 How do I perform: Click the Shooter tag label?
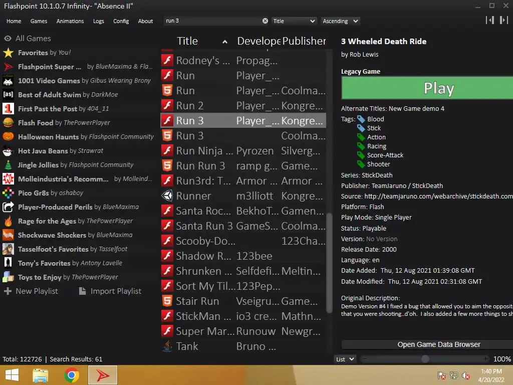[x=379, y=164]
